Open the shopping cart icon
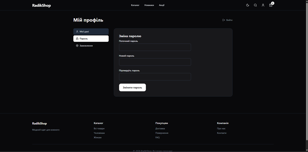 271,5
